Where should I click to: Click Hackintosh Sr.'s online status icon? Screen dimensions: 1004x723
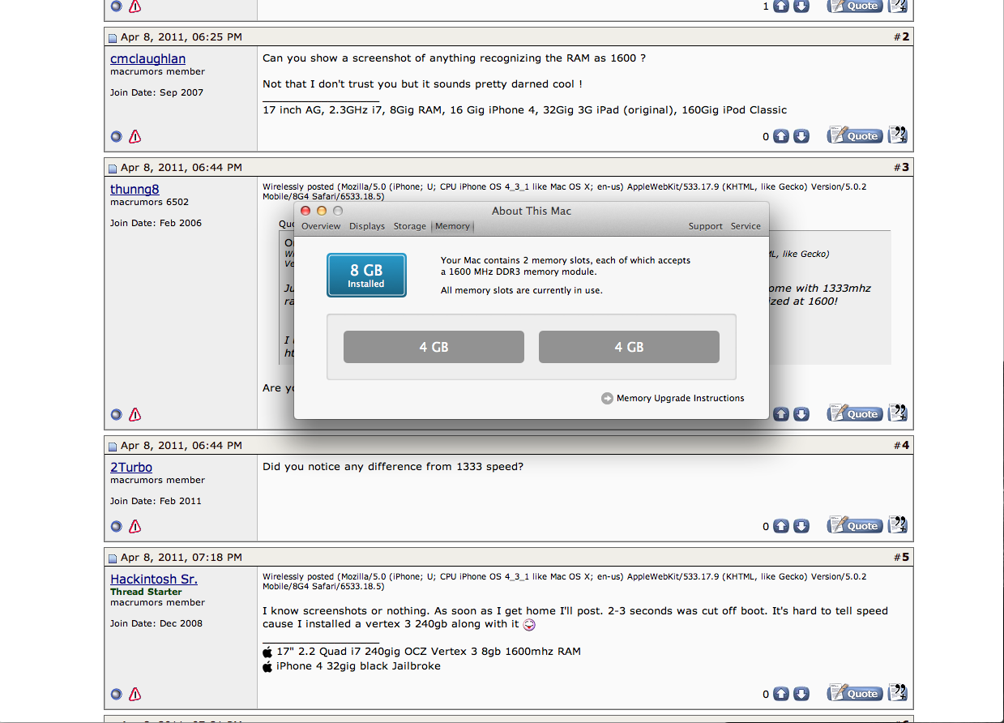pyautogui.click(x=116, y=694)
